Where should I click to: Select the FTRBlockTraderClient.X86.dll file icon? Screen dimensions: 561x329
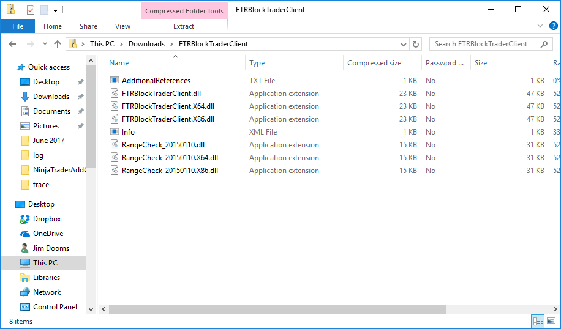115,119
